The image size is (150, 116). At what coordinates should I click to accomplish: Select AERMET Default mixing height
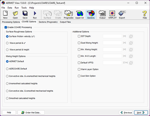(x=7, y=61)
